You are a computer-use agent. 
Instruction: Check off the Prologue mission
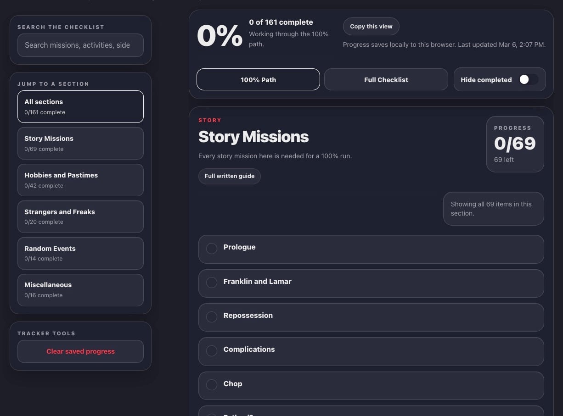[211, 249]
